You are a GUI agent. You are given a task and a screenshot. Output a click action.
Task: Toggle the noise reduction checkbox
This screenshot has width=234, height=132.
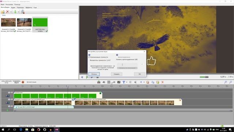coord(117,57)
